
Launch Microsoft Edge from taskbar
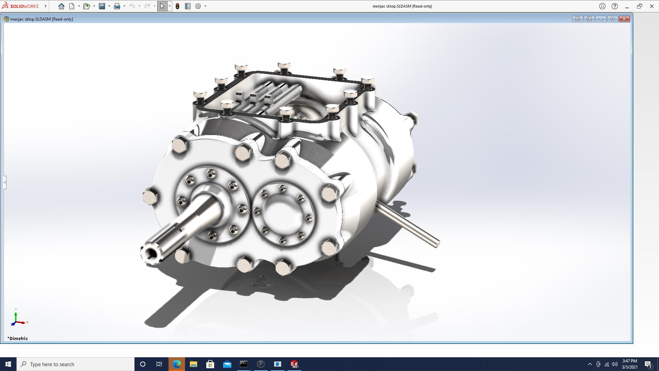[176, 364]
